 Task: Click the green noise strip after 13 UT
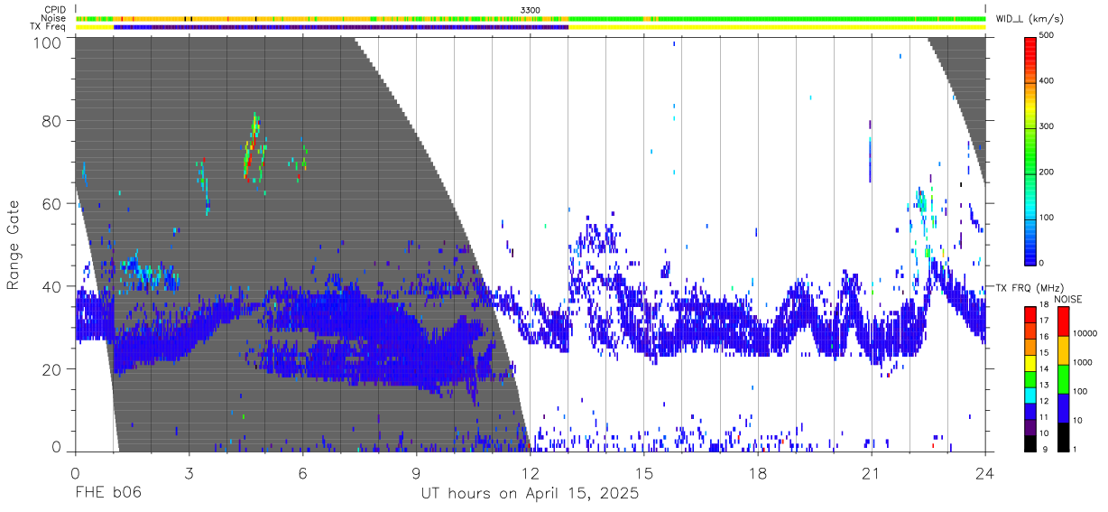pyautogui.click(x=776, y=18)
